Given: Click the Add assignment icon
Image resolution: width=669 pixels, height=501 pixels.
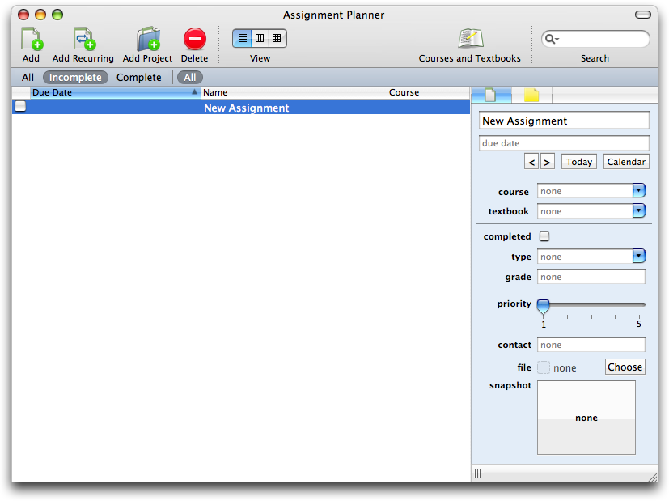Looking at the screenshot, I should click(x=31, y=39).
